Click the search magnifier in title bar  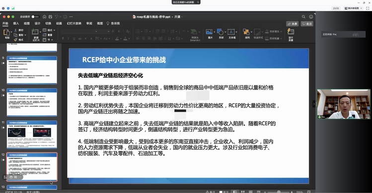click(303, 16)
